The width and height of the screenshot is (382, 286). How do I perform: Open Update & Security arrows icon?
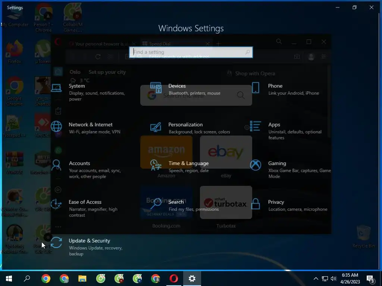56,242
